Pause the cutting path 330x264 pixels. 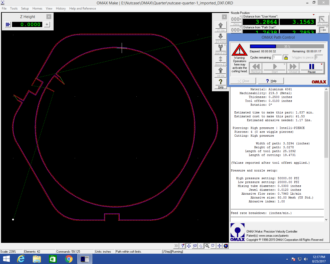(311, 68)
